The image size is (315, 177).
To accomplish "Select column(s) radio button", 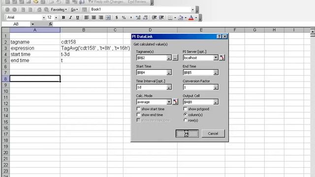I will tap(185, 115).
